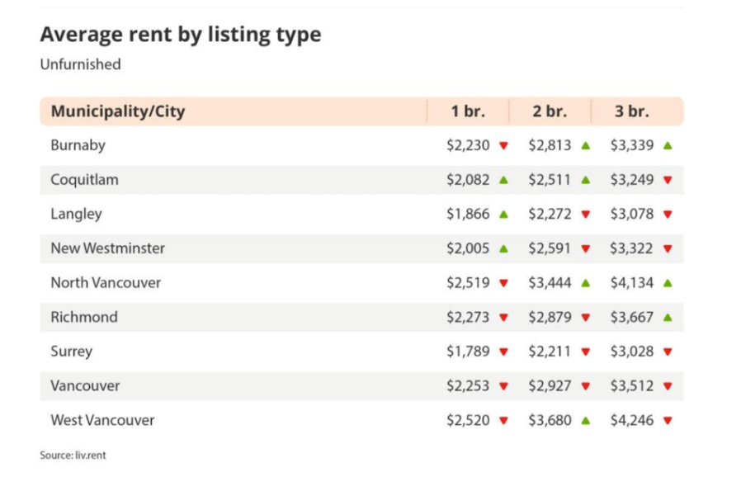Click green up arrow next to West Vancouver $3,680
Screen dimensions: 741x477
point(585,420)
